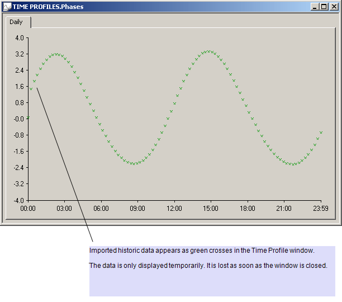342x302 pixels.
Task: Click the 21:00 time axis label
Action: tap(284, 209)
